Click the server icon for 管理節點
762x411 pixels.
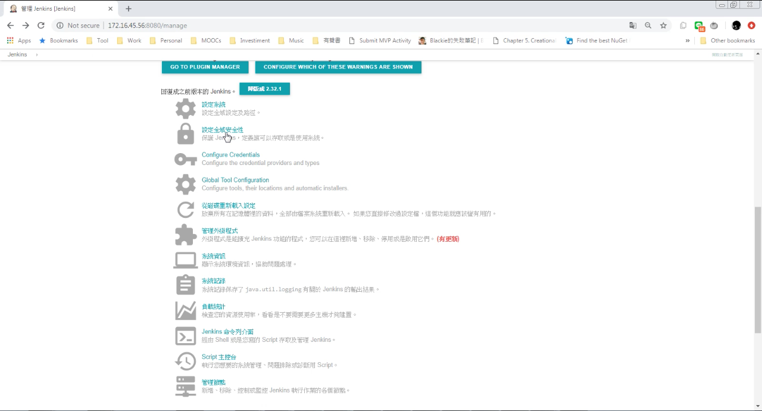pos(186,386)
